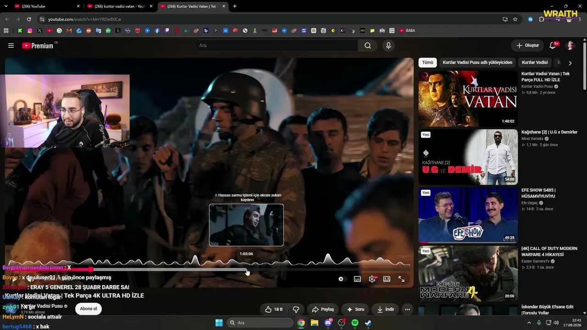Enter fullscreen mode on the video
Image resolution: width=587 pixels, height=330 pixels.
[401, 279]
